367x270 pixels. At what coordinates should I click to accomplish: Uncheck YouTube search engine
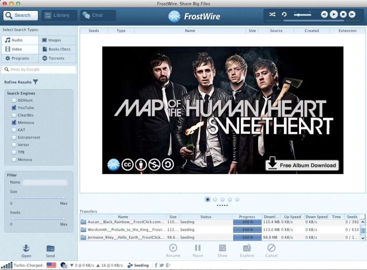tap(14, 108)
